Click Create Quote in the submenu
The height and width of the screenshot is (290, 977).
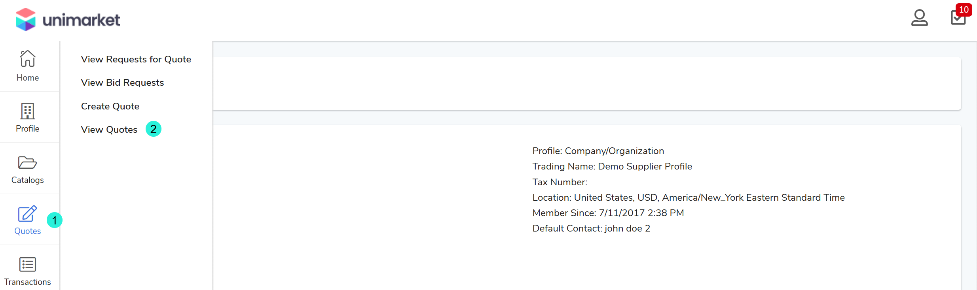(x=110, y=106)
